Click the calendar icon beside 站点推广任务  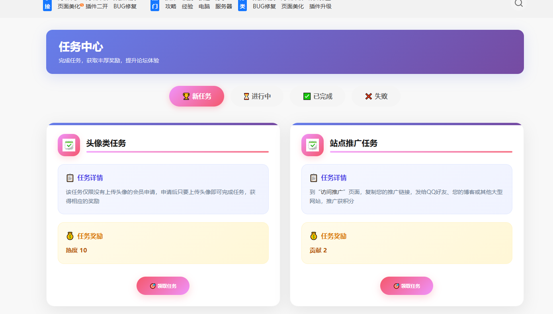[313, 145]
